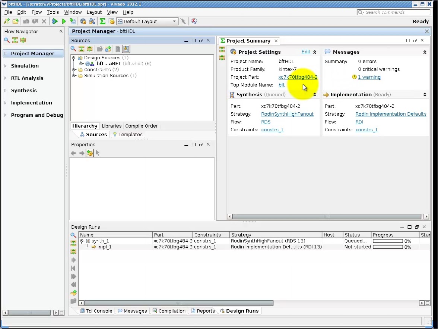Image resolution: width=438 pixels, height=329 pixels.
Task: Switch to the Templates tab
Action: coord(127,135)
